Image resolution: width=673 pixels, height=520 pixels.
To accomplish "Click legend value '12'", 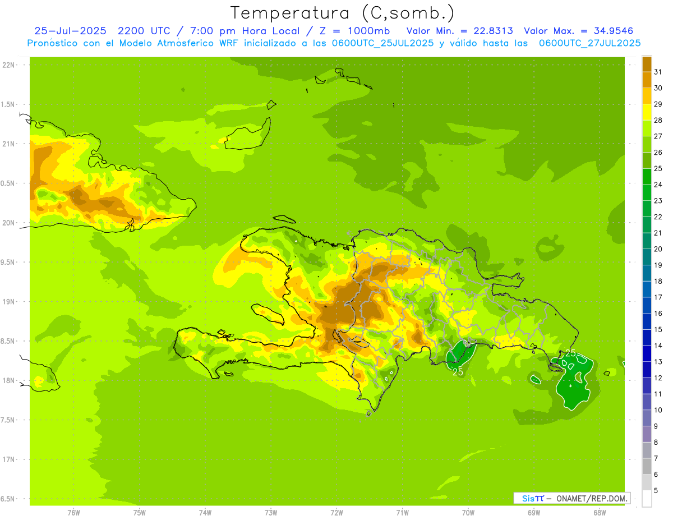I will (658, 378).
